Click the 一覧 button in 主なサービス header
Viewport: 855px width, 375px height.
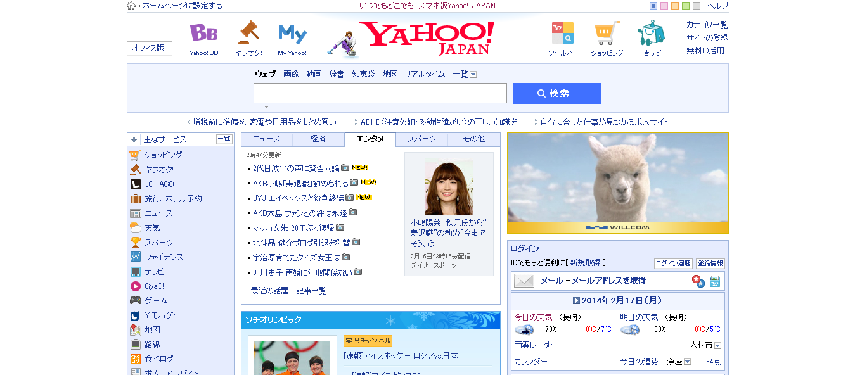pyautogui.click(x=224, y=139)
